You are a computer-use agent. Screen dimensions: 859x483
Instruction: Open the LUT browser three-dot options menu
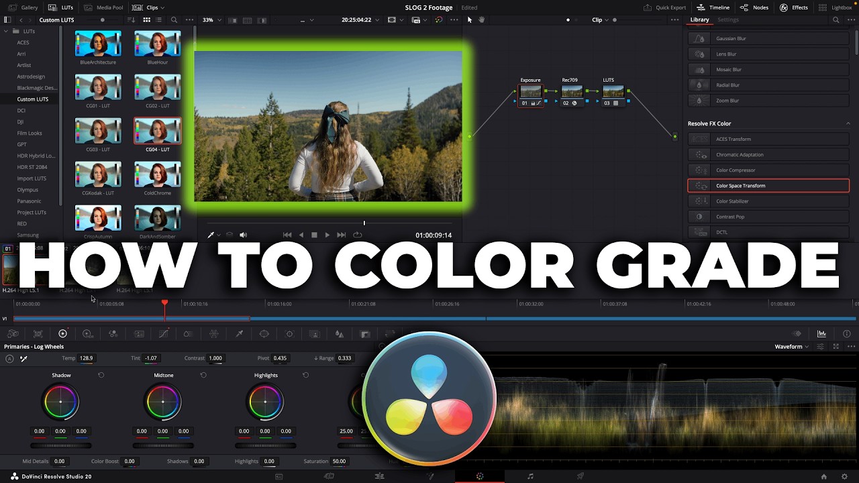189,20
